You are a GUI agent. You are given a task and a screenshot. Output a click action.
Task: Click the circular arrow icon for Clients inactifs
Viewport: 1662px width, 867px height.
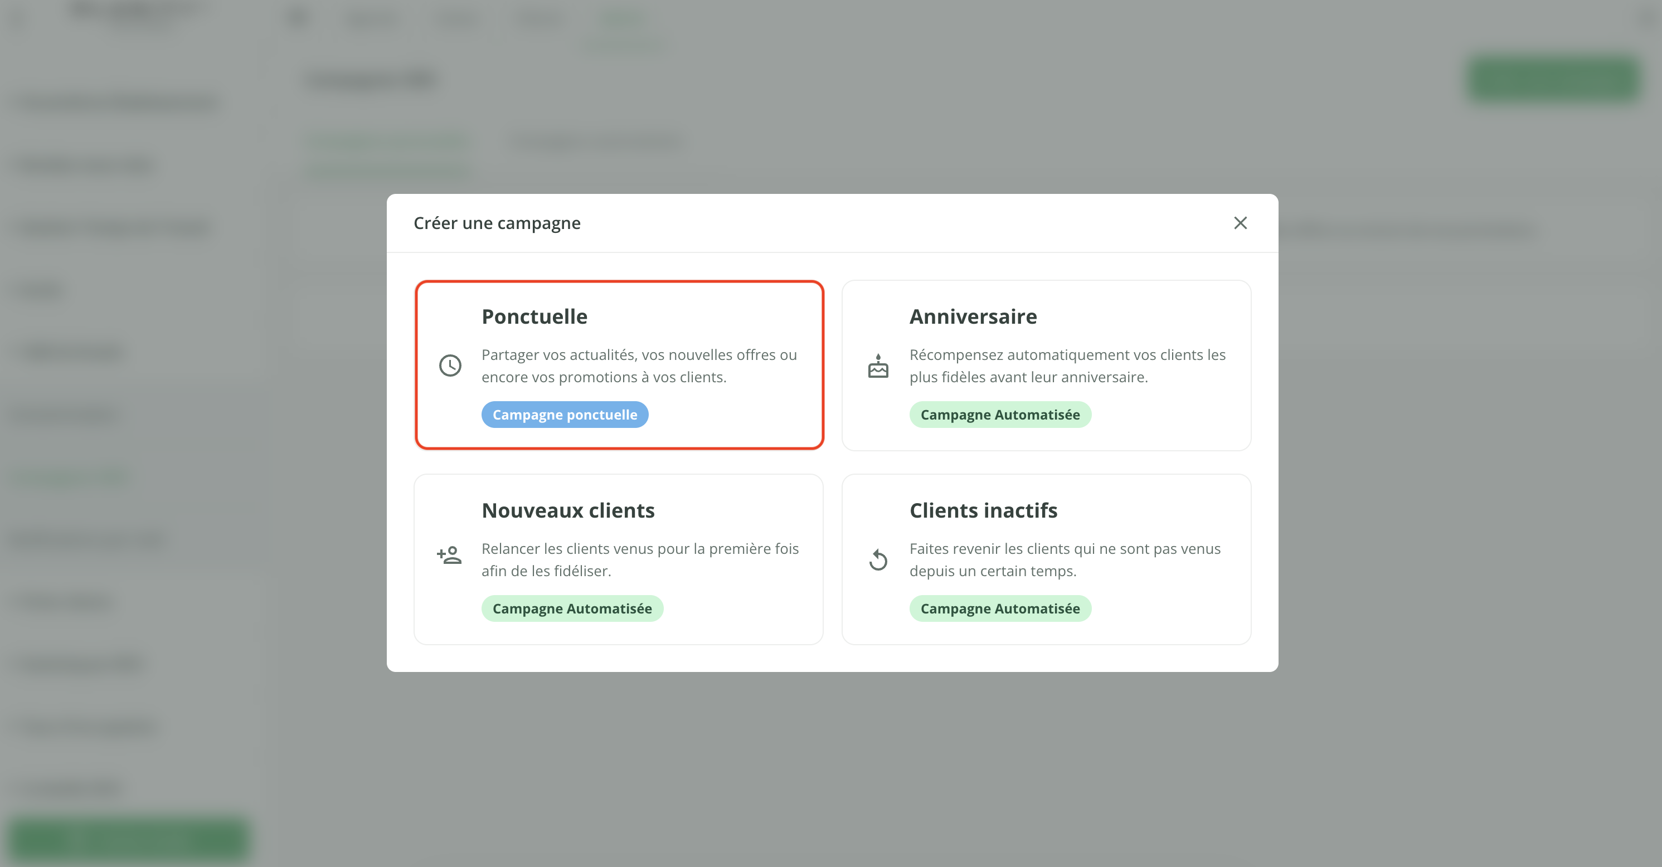point(877,559)
